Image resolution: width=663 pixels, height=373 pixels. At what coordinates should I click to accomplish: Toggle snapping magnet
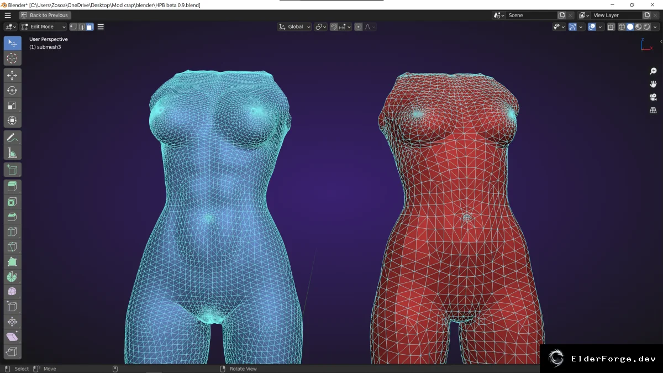coord(334,27)
